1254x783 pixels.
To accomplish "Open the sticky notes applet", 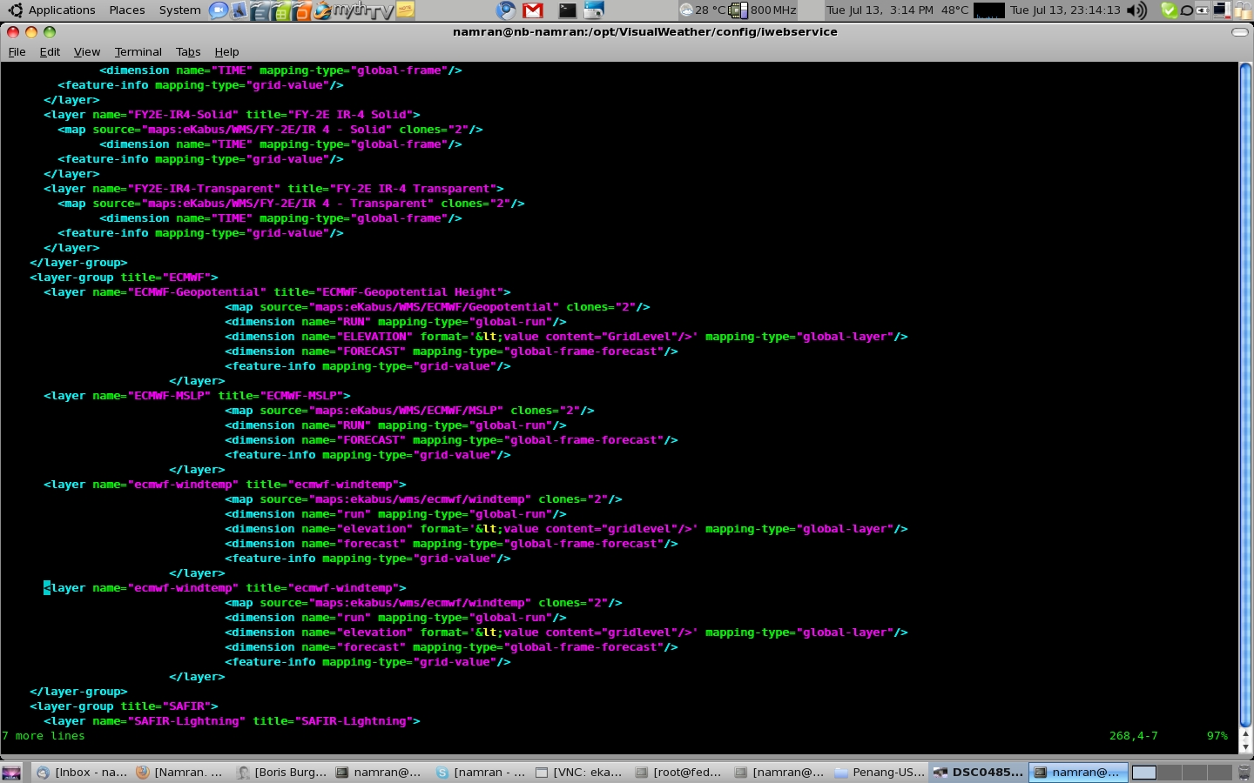I will (x=406, y=10).
